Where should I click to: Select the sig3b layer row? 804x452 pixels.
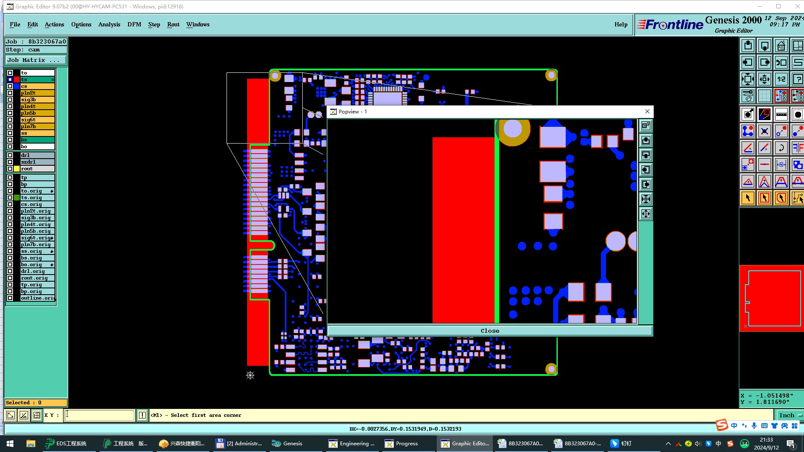[37, 100]
